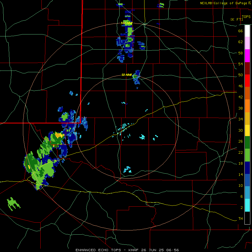252x252 pixels.
Task: Click the gold echo-top core in the western storm
Action: [59, 135]
